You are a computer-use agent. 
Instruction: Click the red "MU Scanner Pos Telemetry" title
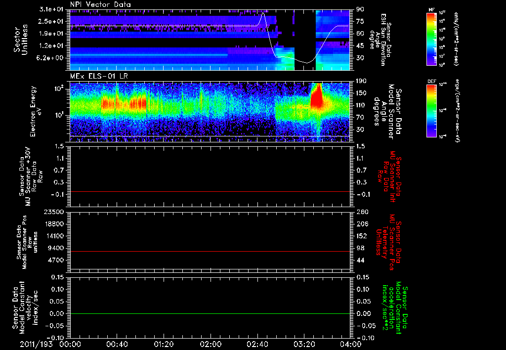point(388,242)
